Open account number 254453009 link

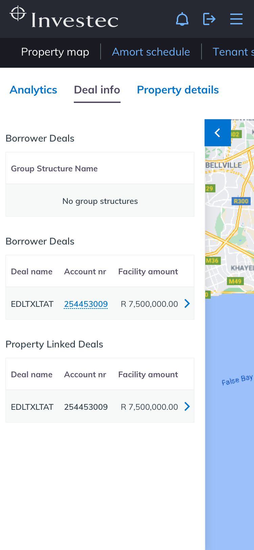pos(86,304)
